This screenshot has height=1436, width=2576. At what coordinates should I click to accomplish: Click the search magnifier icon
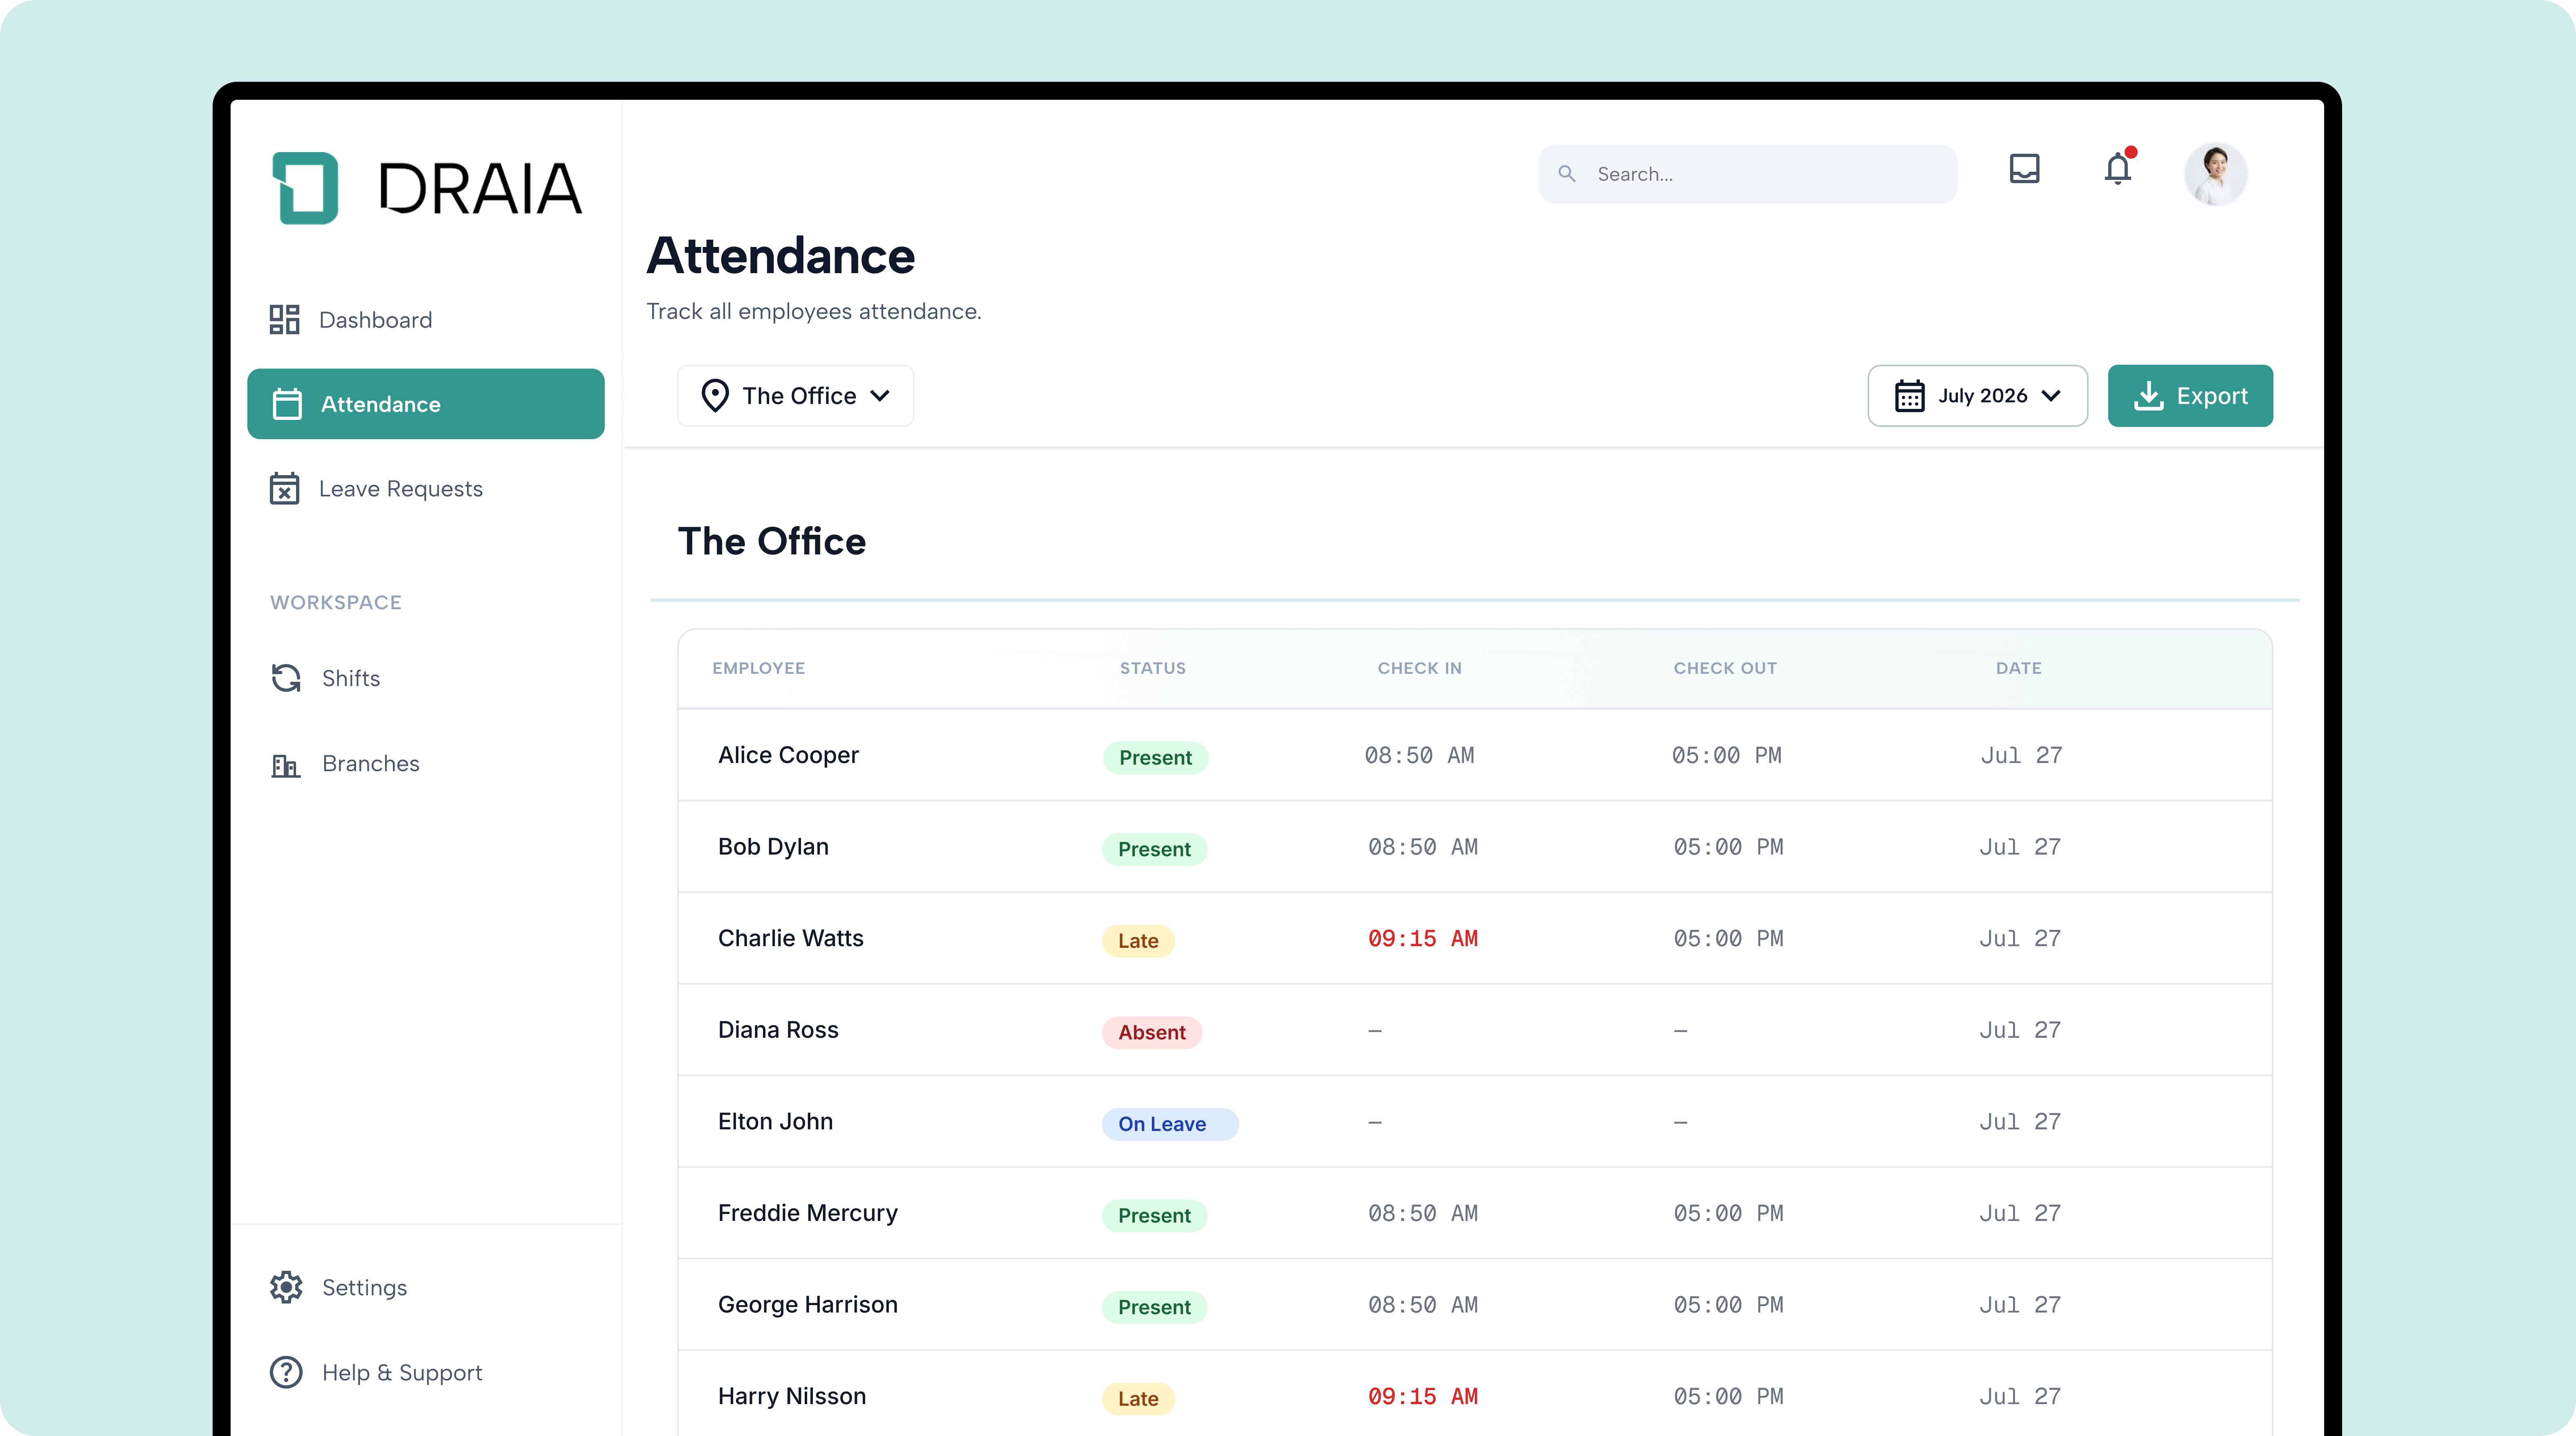pyautogui.click(x=1567, y=174)
